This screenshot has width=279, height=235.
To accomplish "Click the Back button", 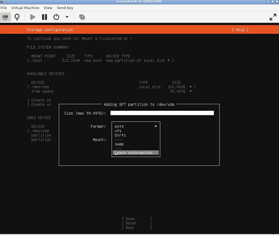I will [137, 227].
